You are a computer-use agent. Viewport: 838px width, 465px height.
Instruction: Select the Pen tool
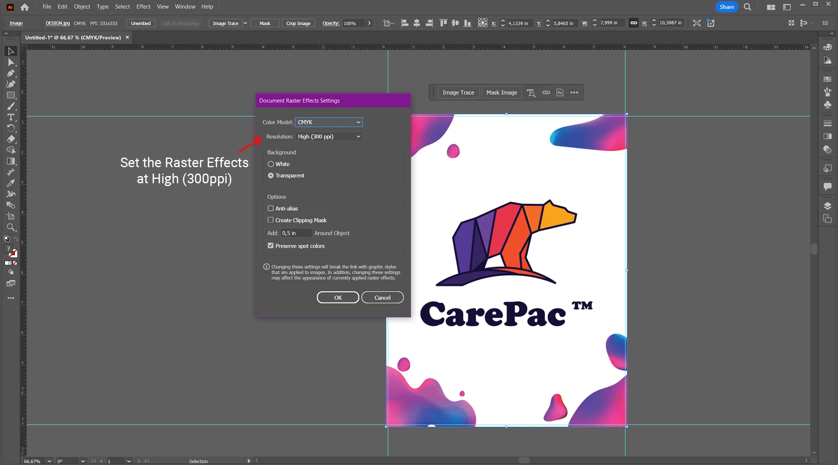pos(11,73)
